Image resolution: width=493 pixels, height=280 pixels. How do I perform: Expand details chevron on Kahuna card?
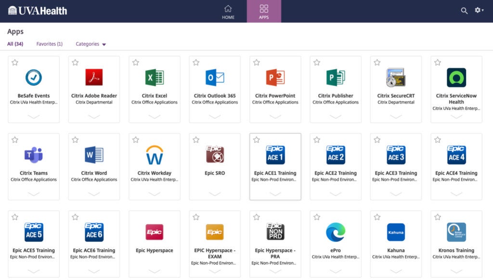click(x=396, y=271)
